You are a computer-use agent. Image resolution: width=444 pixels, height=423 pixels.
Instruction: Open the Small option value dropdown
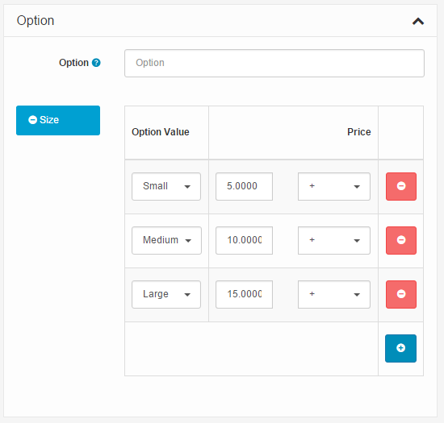pyautogui.click(x=166, y=186)
